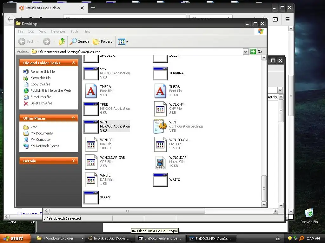This screenshot has width=325, height=243.
Task: Open the Forward history dropdown arrow
Action: click(54, 41)
